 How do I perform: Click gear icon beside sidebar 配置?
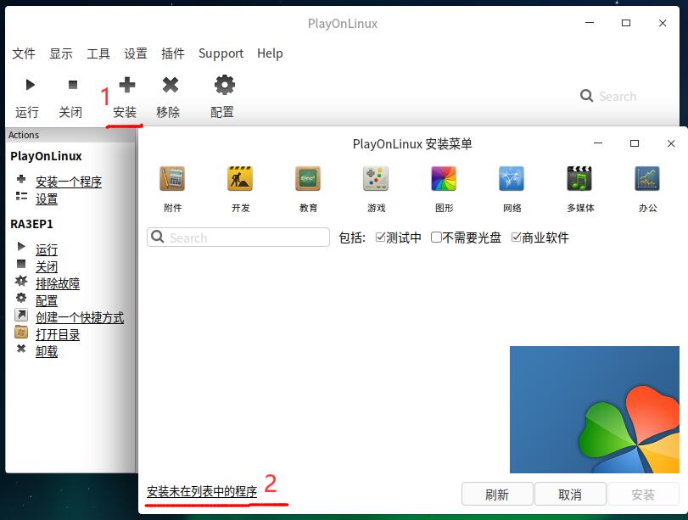coord(21,298)
